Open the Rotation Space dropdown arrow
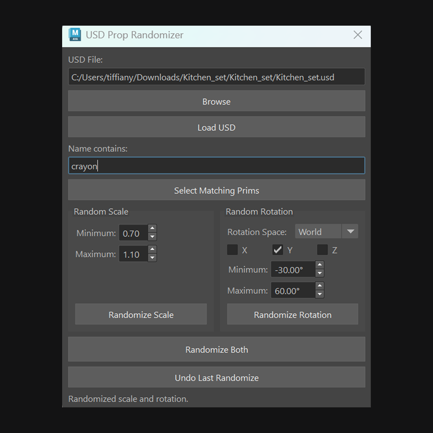 point(350,231)
